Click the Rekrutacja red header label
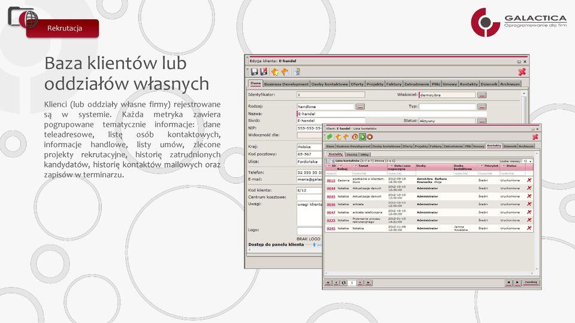Viewport: 575px width, 323px height. pos(63,28)
